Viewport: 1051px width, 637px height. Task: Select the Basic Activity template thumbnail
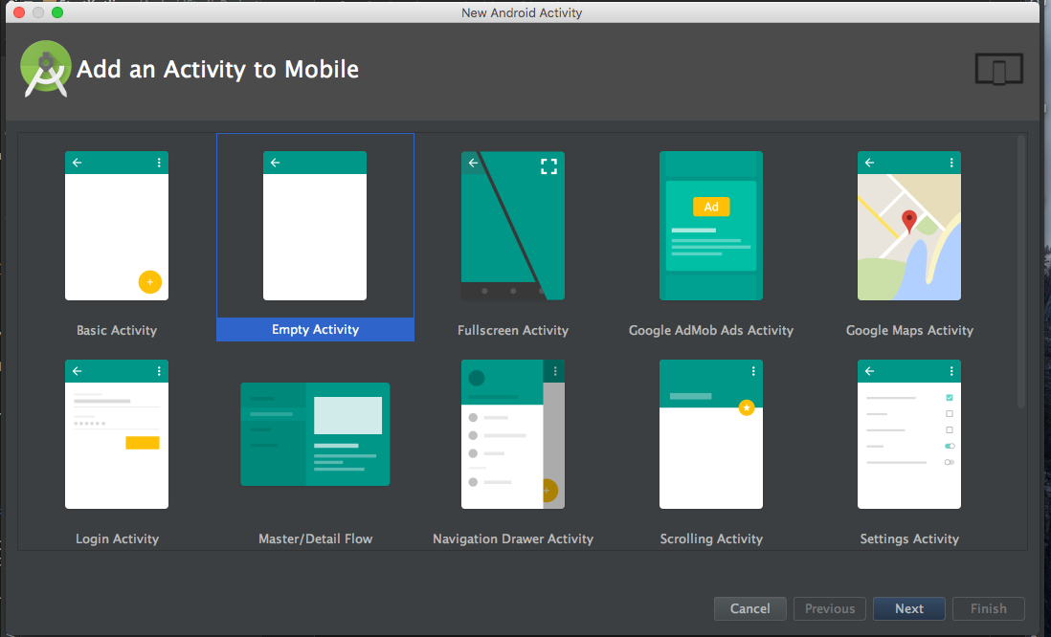[x=117, y=226]
